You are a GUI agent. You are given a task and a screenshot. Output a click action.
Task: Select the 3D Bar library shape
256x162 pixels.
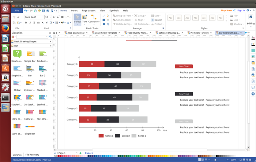(17, 83)
